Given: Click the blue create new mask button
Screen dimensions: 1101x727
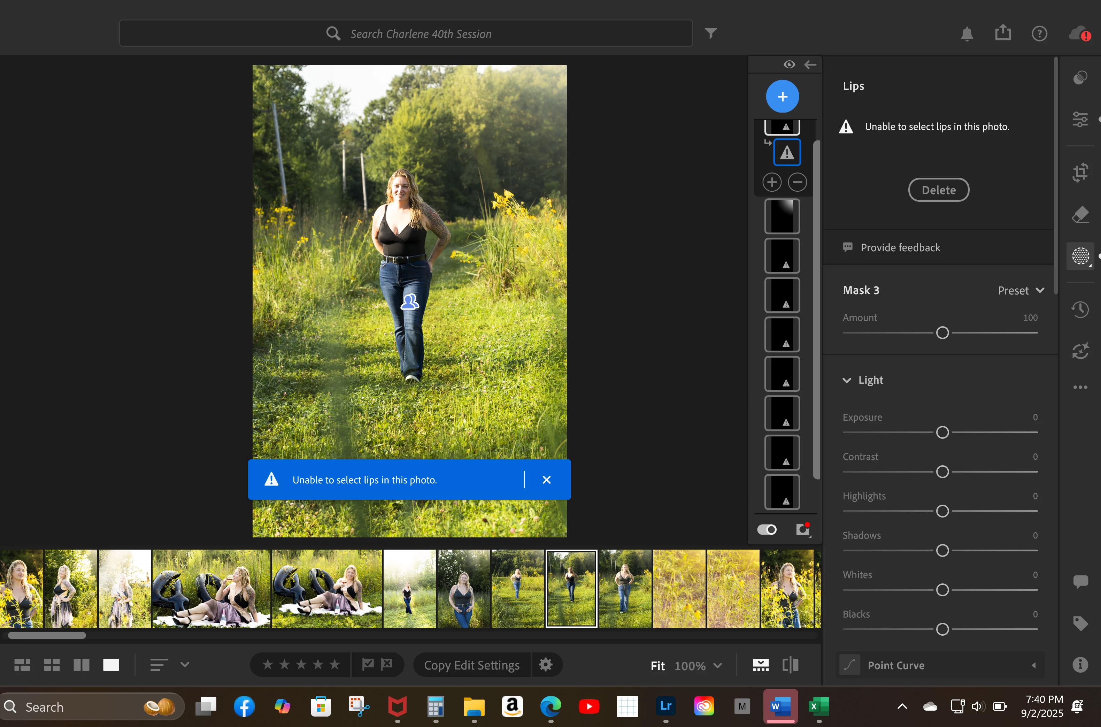Looking at the screenshot, I should (782, 97).
